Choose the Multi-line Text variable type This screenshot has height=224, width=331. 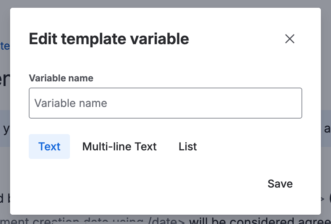point(119,146)
